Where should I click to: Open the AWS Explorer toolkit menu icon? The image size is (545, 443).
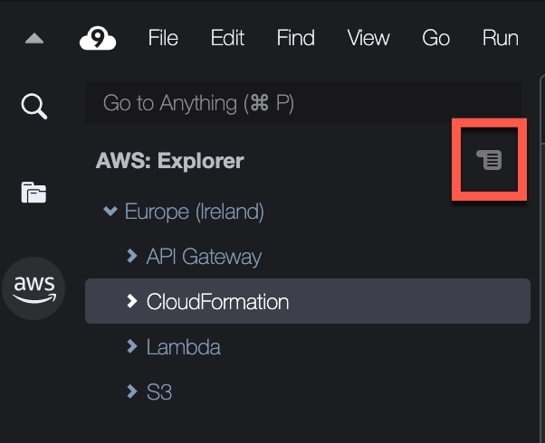coord(489,160)
